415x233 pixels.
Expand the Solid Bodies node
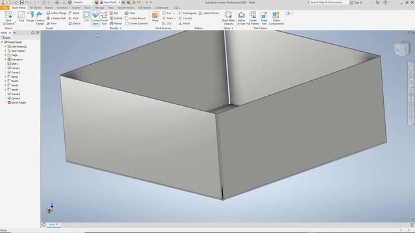(x=5, y=47)
